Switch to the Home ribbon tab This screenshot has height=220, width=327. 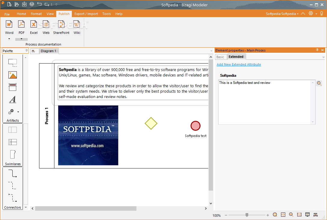tap(21, 14)
